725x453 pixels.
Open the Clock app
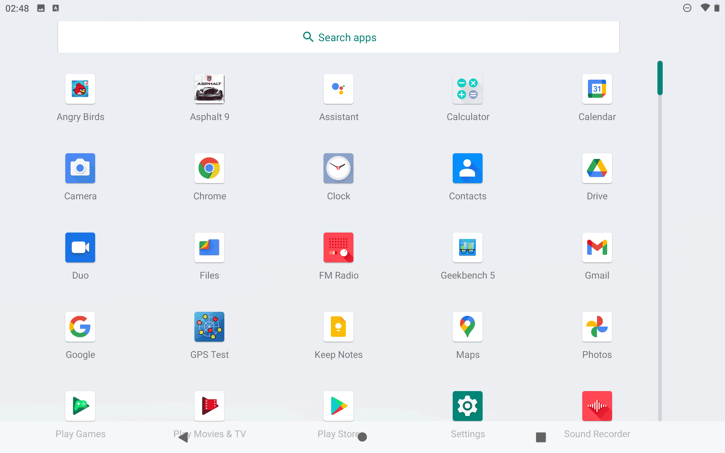coord(338,168)
